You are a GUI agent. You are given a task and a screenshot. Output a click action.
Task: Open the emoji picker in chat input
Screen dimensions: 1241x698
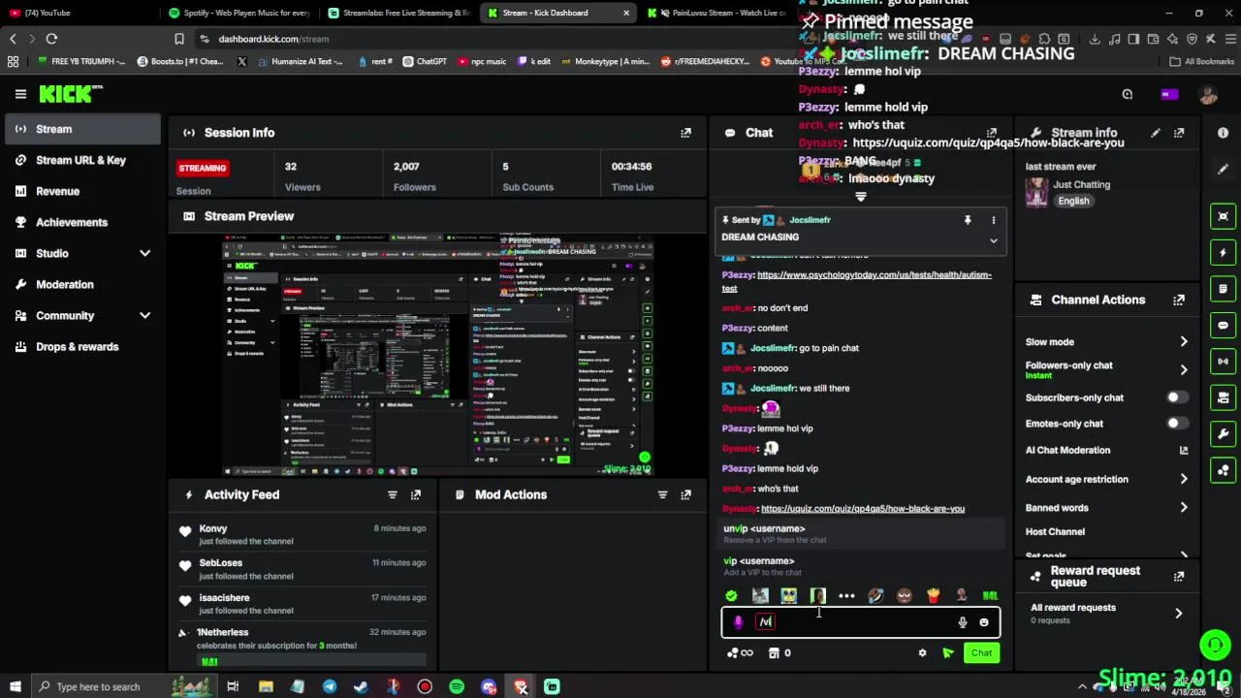tap(984, 622)
